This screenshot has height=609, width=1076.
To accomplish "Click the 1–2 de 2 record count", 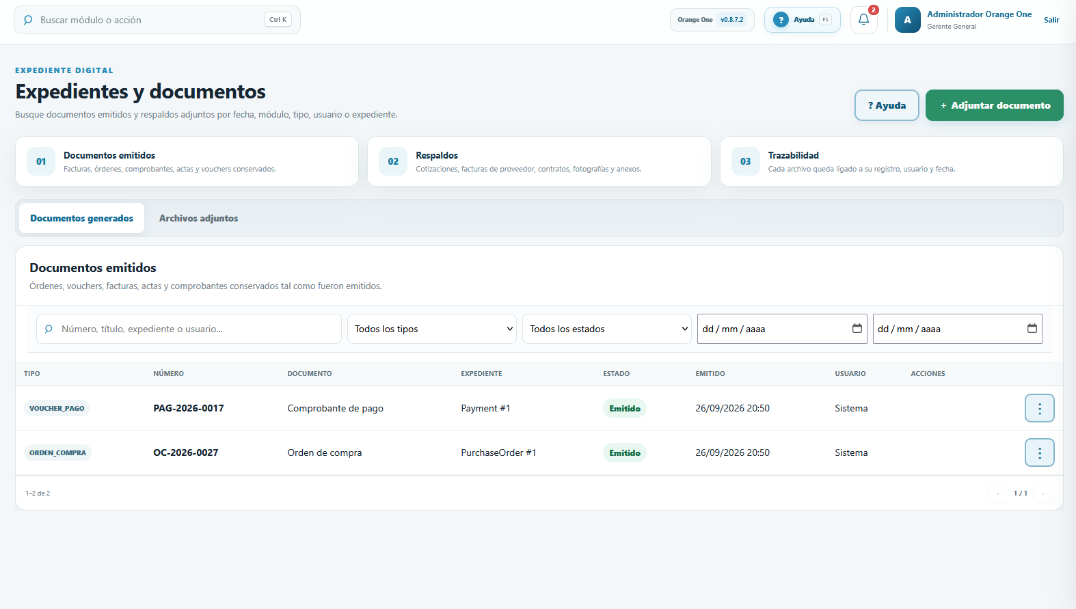I will click(38, 493).
